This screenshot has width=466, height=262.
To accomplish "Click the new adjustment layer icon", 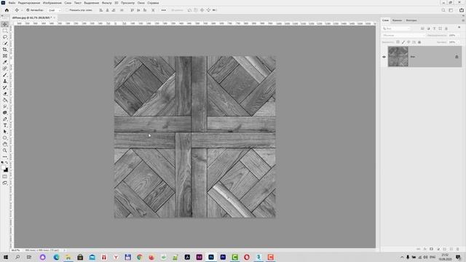I will click(x=438, y=249).
